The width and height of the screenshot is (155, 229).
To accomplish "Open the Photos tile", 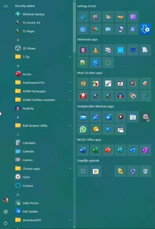I will click(x=96, y=117).
